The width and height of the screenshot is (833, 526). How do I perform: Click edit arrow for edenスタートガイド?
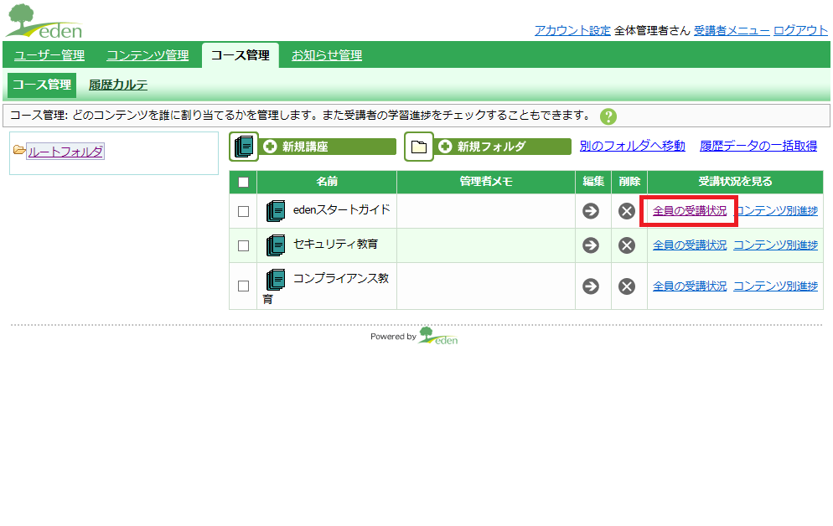(x=590, y=211)
